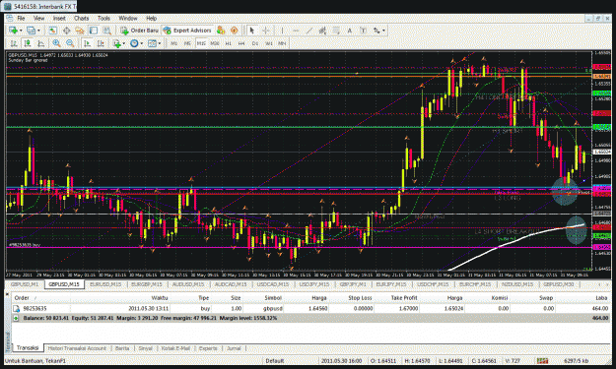Open the New Chart toolbar icon
The height and width of the screenshot is (369, 616).
point(13,31)
